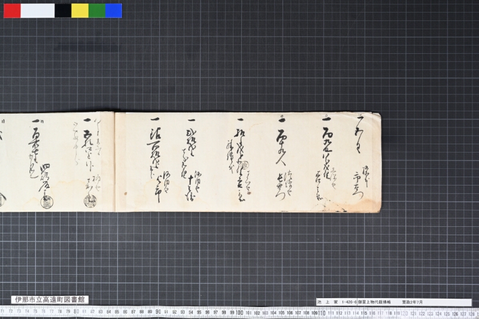
Task: Select the blue color swatch
Action: click(x=114, y=11)
